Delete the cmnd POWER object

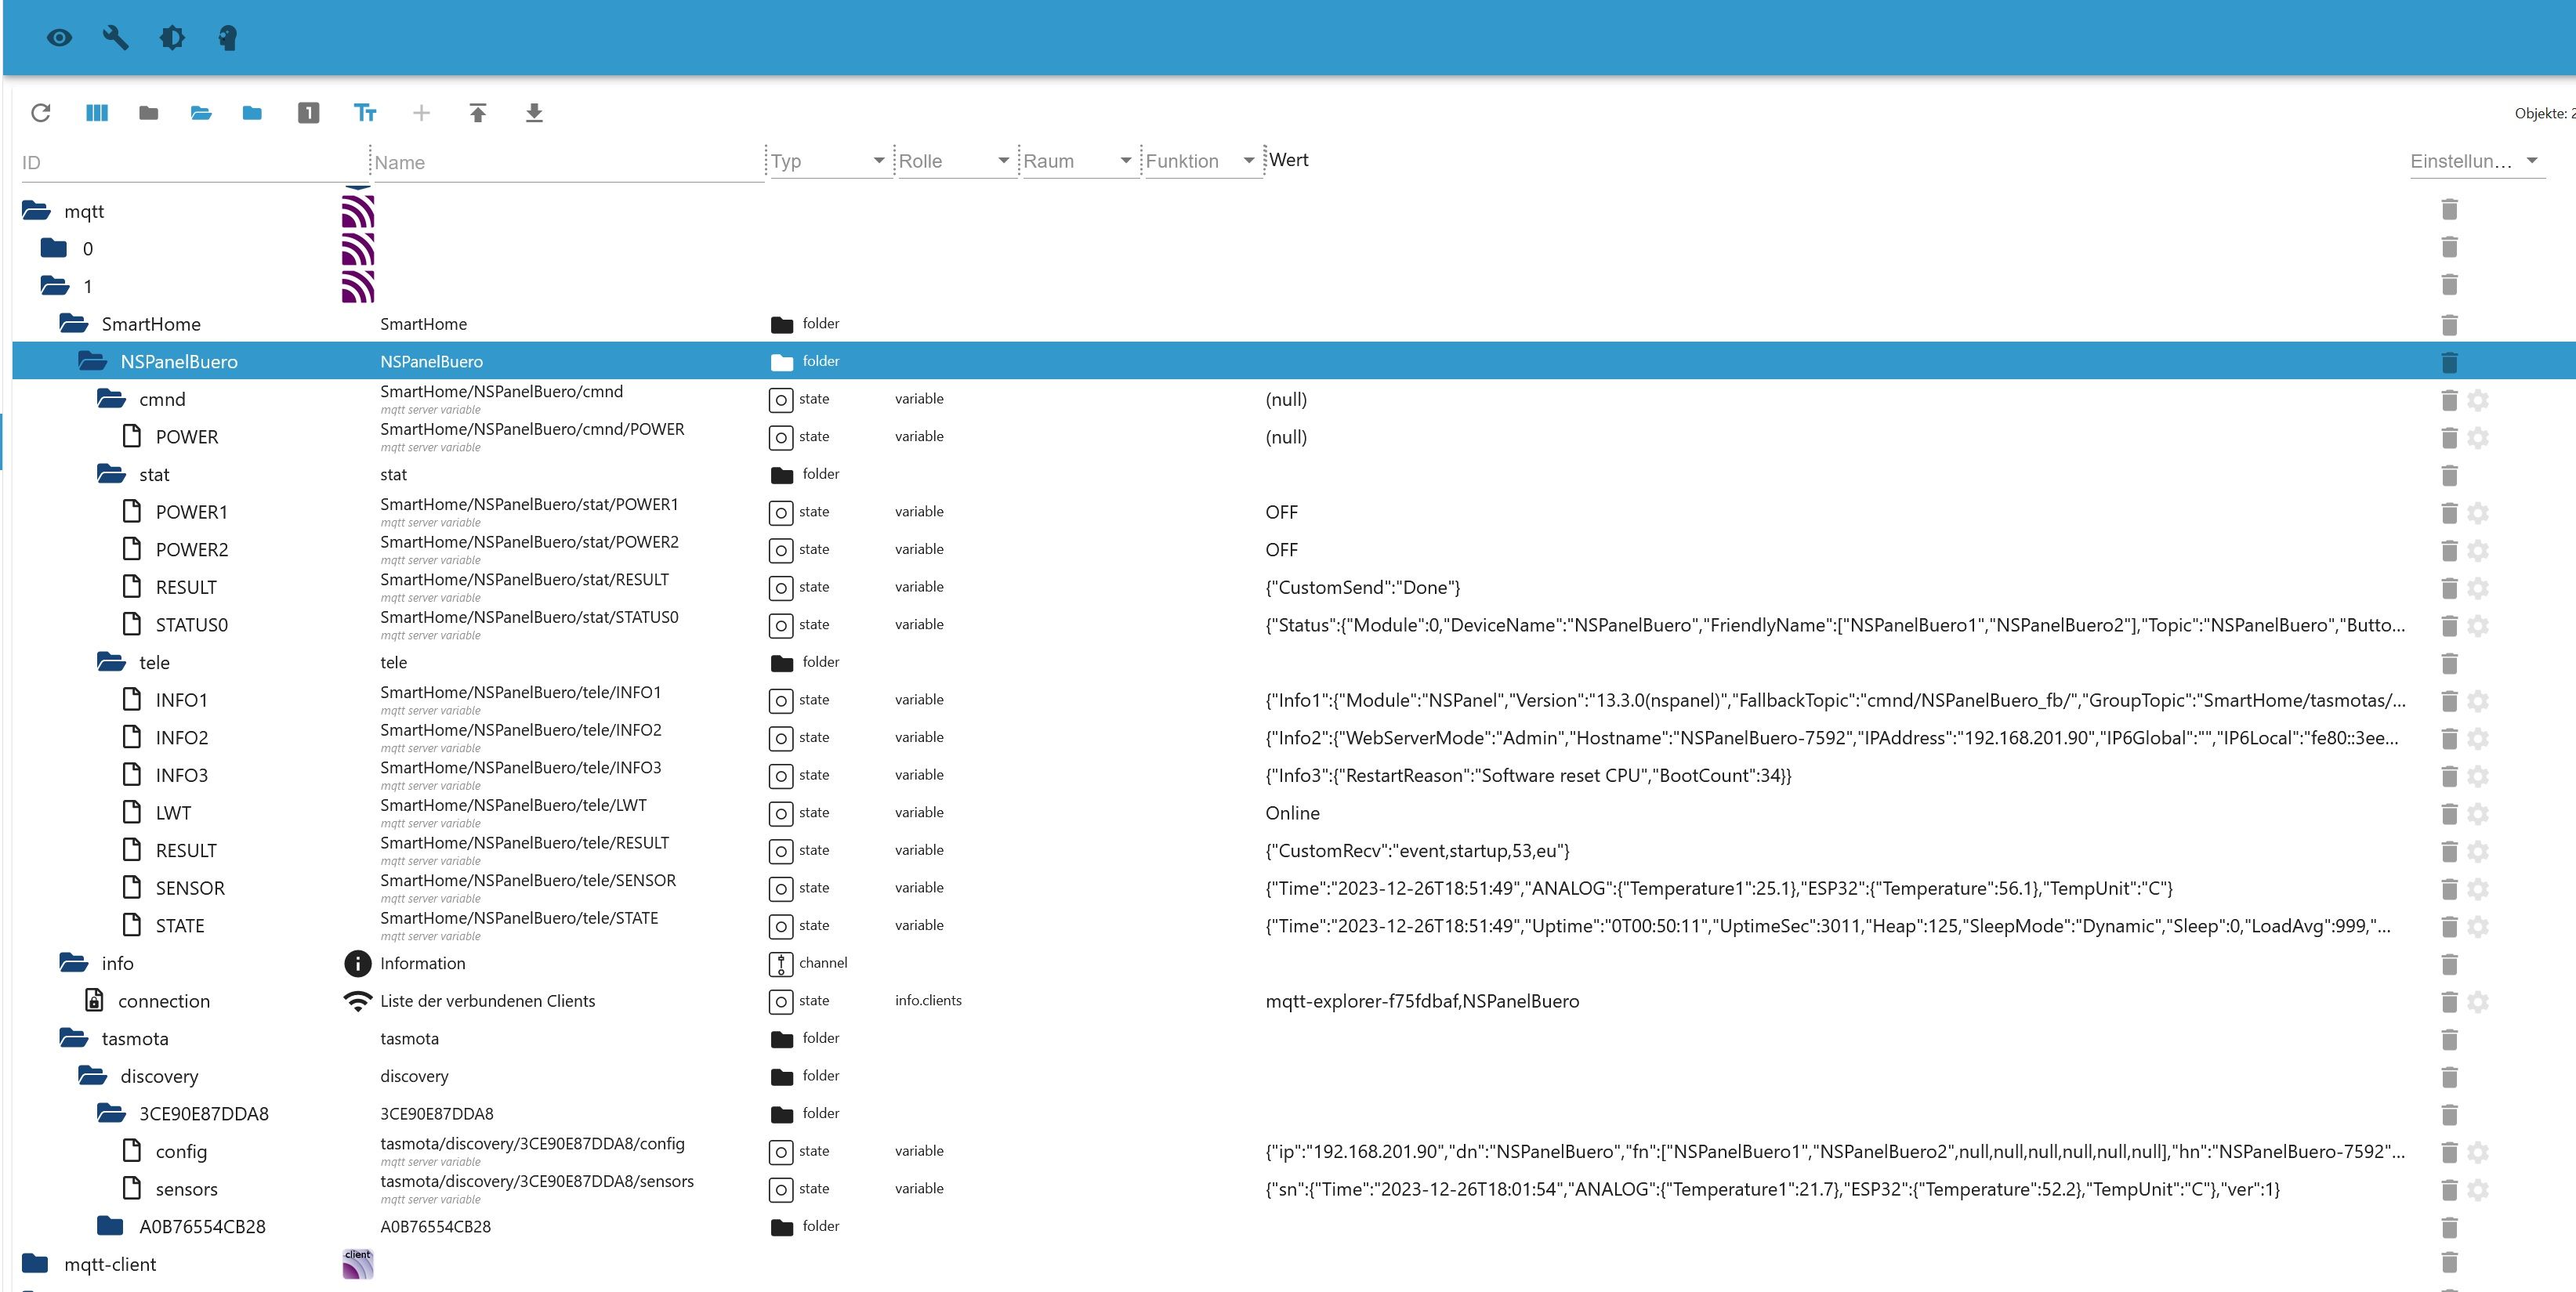point(2448,437)
